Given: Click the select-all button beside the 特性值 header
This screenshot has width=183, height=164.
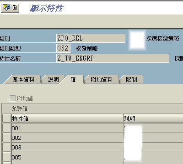Looking at the screenshot, I should click(x=7, y=118).
